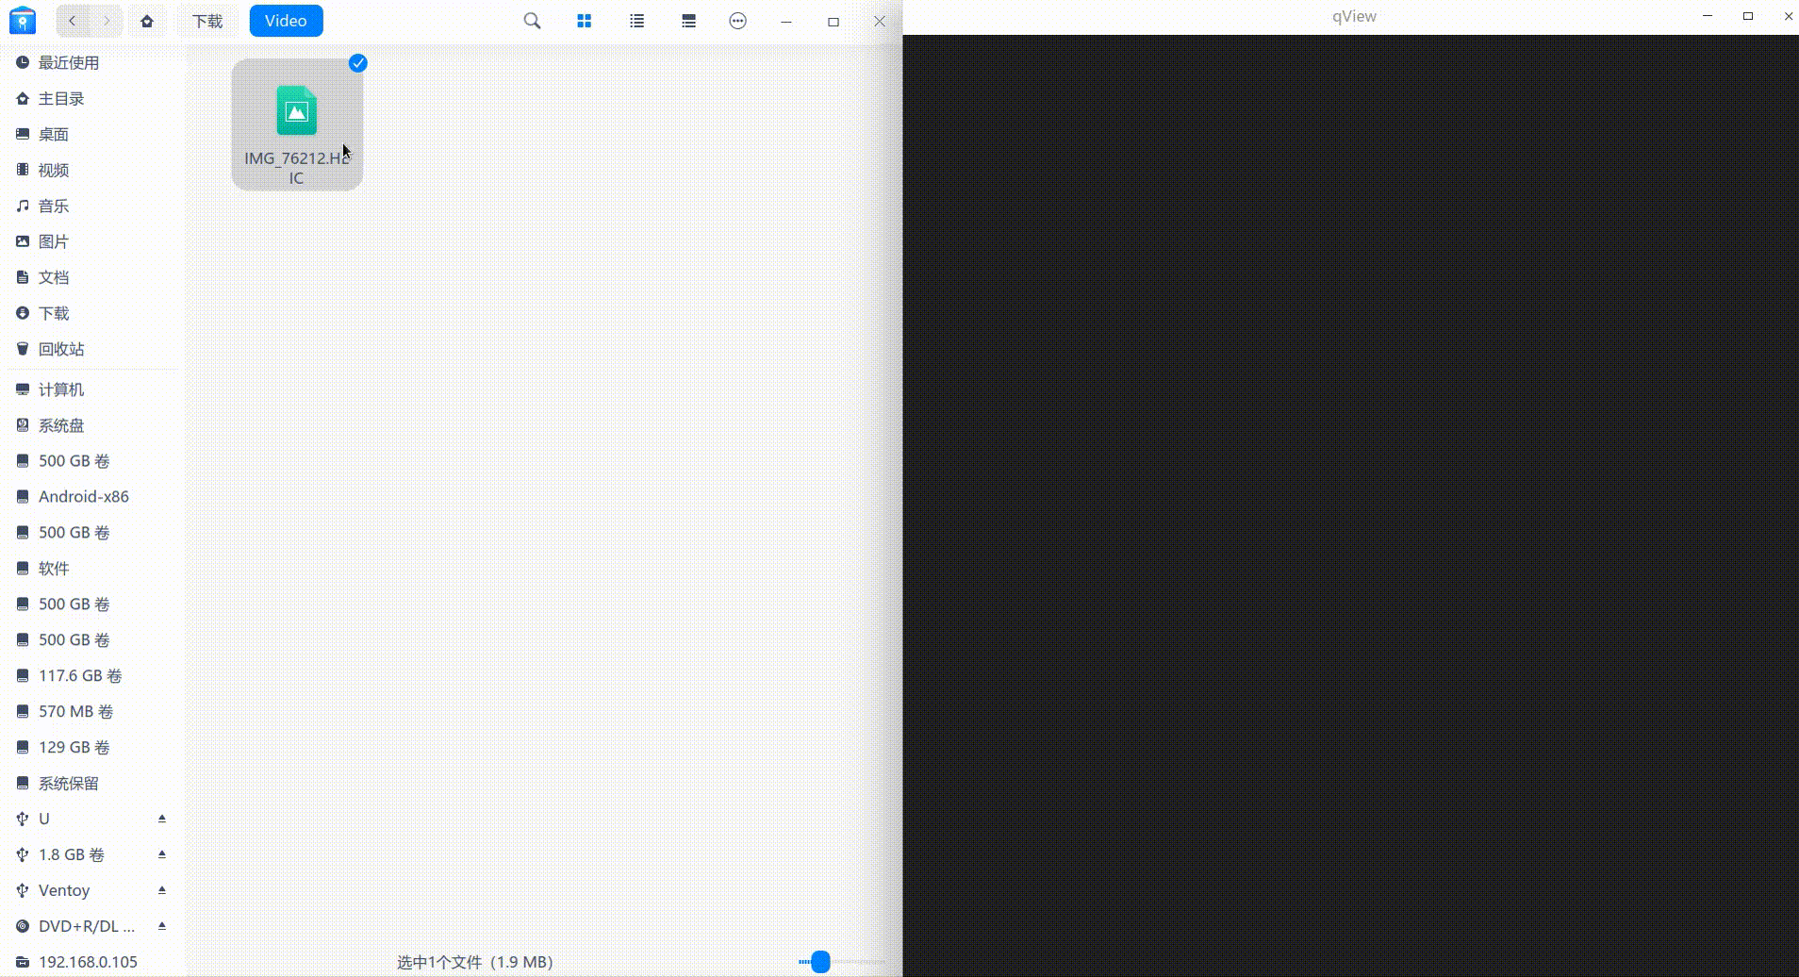Deselect the IMG_76212.HEIC file checkmark

coord(357,63)
